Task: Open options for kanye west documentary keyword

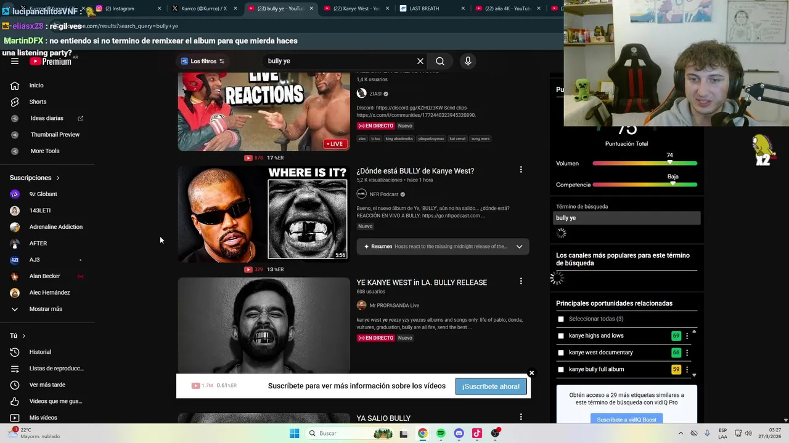Action: 687,353
